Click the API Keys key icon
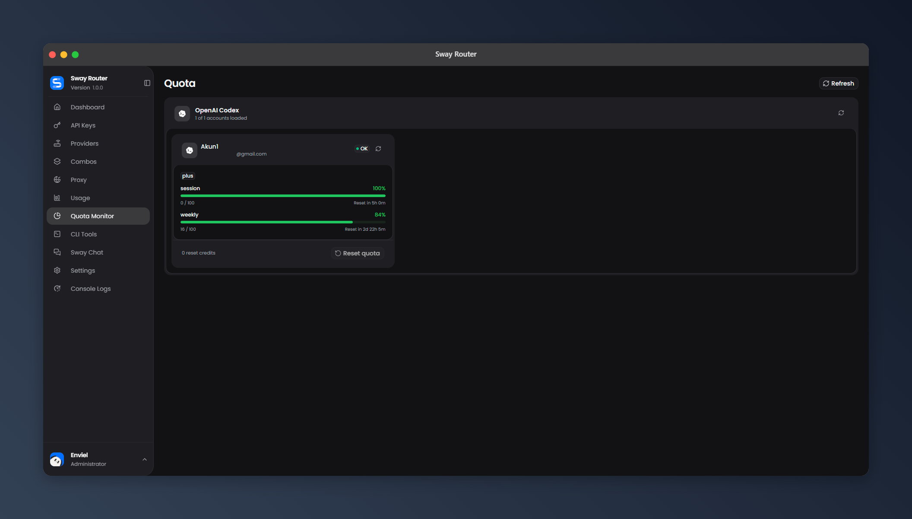This screenshot has height=519, width=912. [57, 125]
